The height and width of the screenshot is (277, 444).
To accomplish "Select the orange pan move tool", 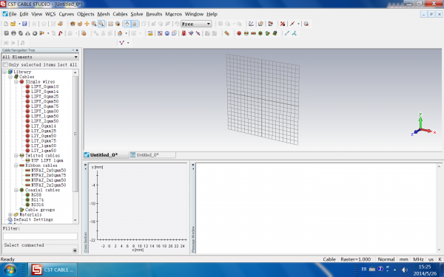I will [x=87, y=24].
